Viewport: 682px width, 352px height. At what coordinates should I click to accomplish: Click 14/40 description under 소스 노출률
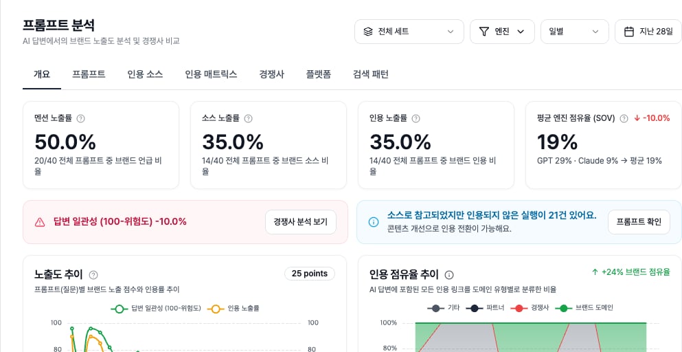pos(265,166)
